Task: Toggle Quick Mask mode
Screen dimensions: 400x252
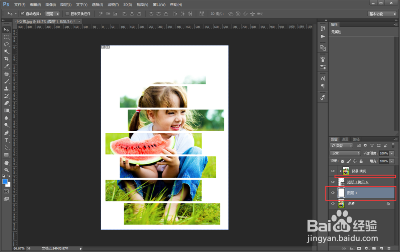Action: [x=6, y=191]
